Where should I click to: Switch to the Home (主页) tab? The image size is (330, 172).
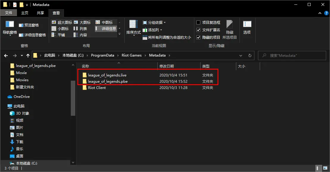point(25,13)
